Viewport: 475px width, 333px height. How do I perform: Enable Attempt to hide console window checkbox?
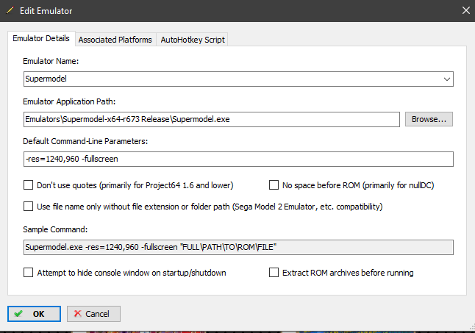pos(28,273)
